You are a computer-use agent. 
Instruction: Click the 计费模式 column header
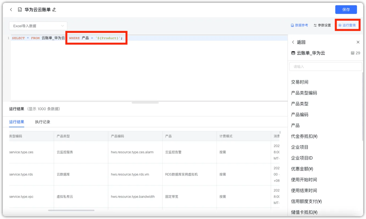click(x=244, y=136)
